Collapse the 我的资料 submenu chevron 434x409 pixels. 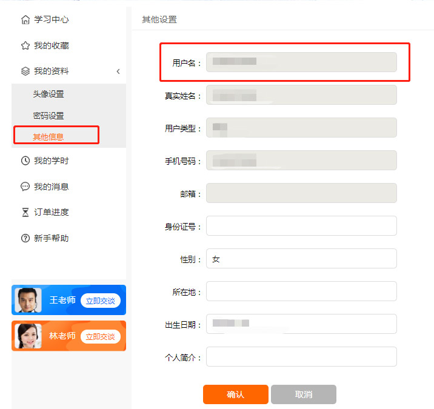(x=118, y=71)
